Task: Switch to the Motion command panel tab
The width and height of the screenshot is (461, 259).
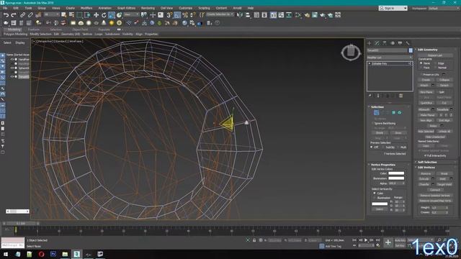Action: (392, 43)
